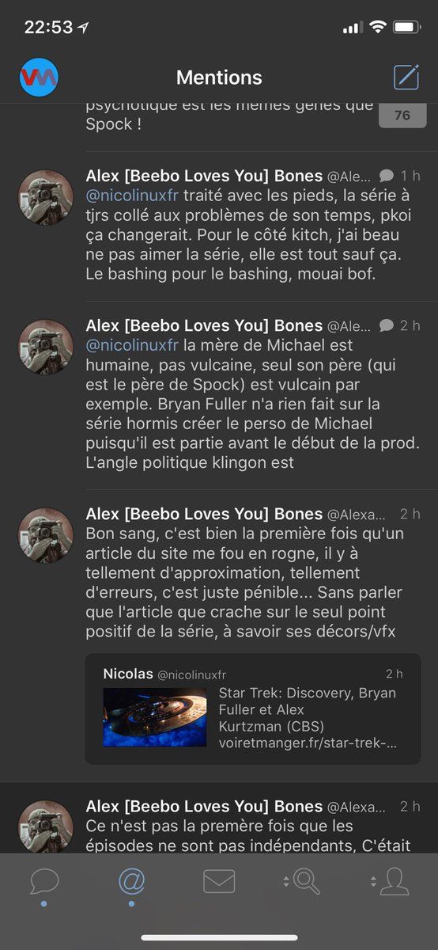The image size is (438, 950).
Task: Tap the compose new tweet icon
Action: coord(406,77)
